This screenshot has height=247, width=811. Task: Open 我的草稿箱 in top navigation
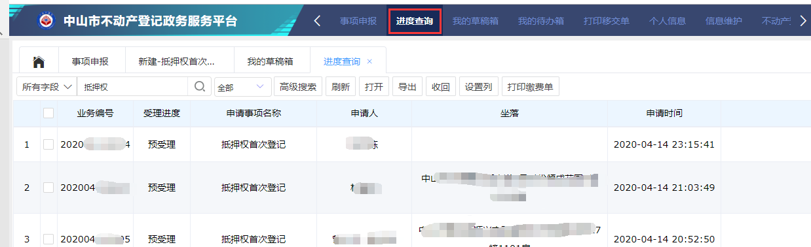tap(476, 21)
